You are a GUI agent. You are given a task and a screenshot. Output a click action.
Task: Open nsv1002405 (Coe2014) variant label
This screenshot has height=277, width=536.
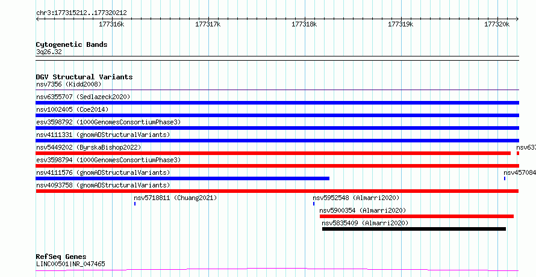pos(72,109)
